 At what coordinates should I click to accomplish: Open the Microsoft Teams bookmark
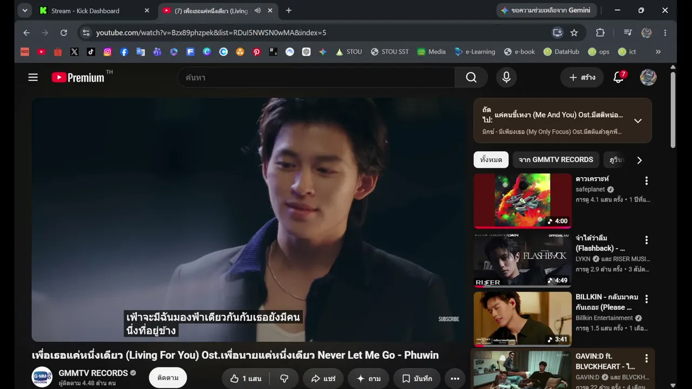157,52
